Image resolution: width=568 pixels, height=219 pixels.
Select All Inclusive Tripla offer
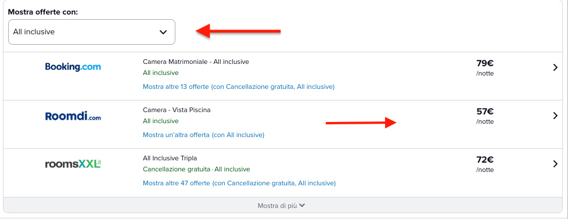tap(170, 158)
